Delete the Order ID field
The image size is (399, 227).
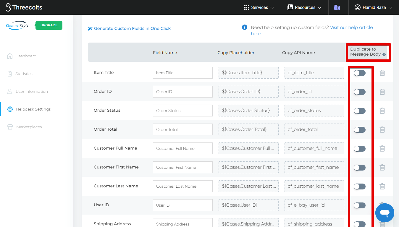point(382,92)
